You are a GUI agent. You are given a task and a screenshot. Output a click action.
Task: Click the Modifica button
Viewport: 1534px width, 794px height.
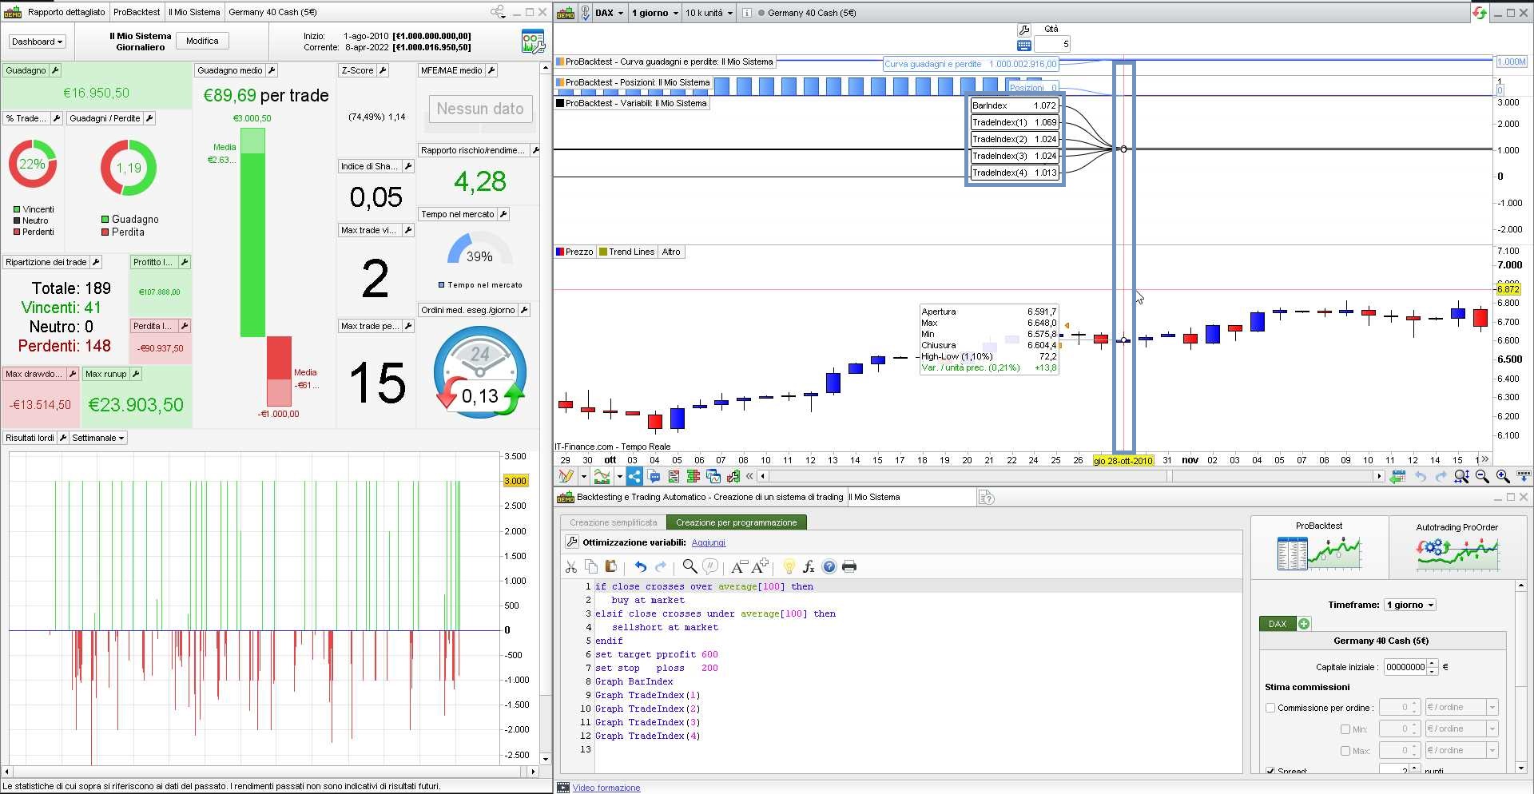click(202, 41)
